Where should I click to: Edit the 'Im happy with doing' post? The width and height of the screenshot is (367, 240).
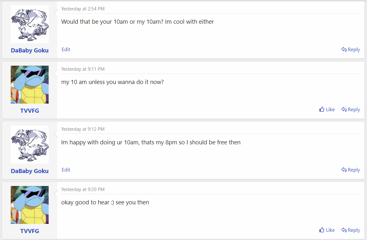point(66,170)
